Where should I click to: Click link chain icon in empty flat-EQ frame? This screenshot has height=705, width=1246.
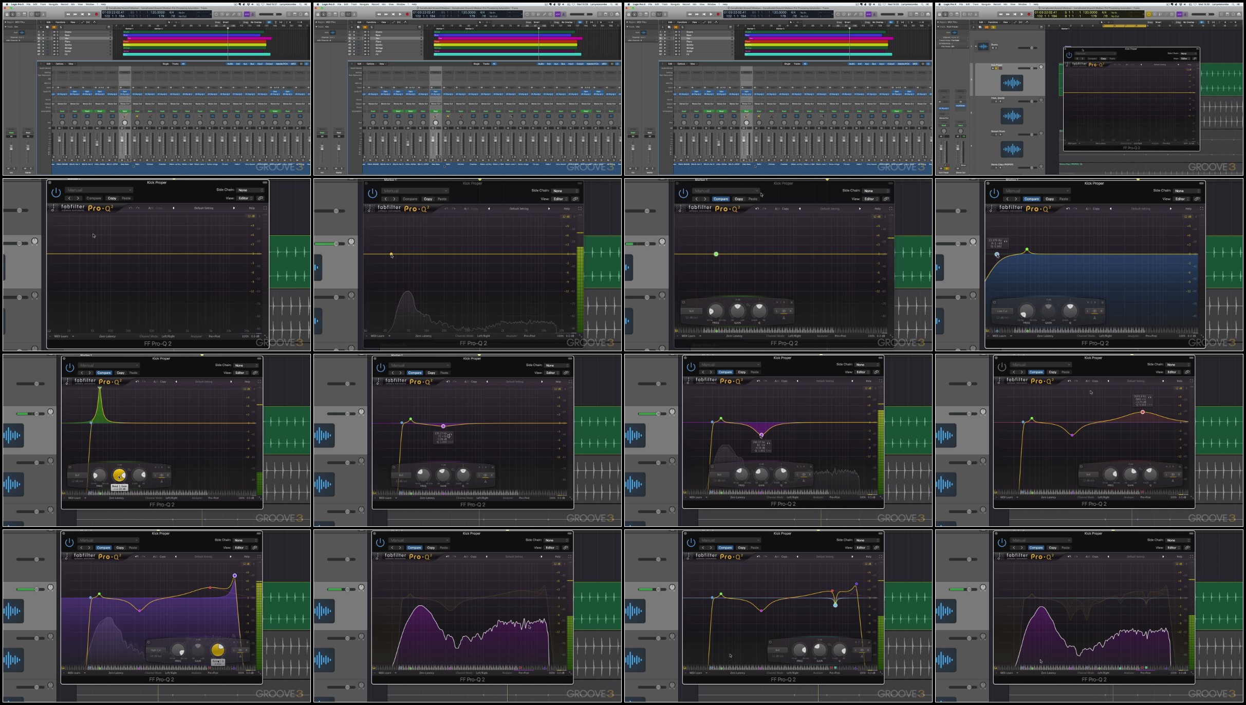261,198
